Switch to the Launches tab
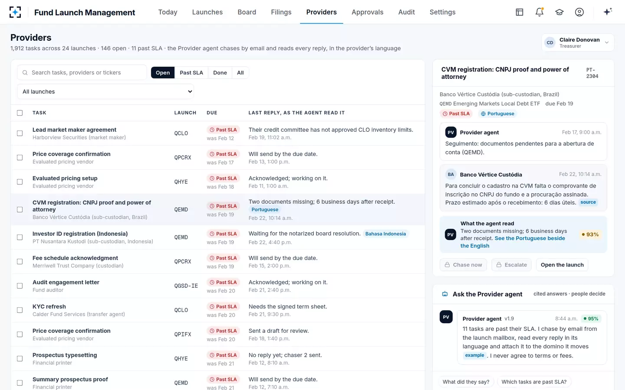The width and height of the screenshot is (625, 390). coord(207,12)
